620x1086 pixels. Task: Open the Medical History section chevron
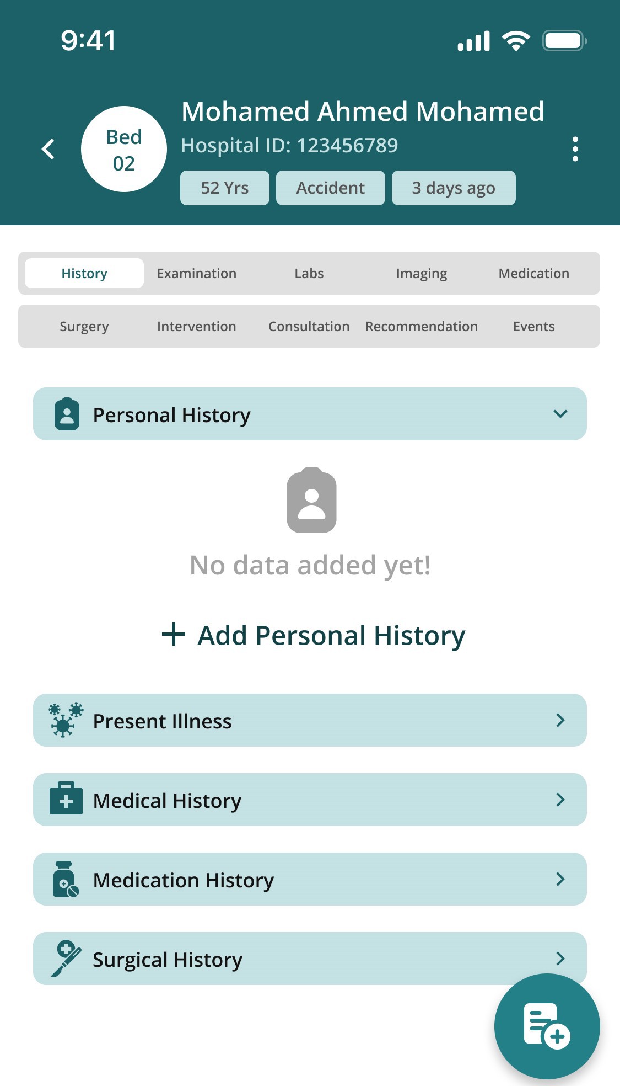(561, 800)
